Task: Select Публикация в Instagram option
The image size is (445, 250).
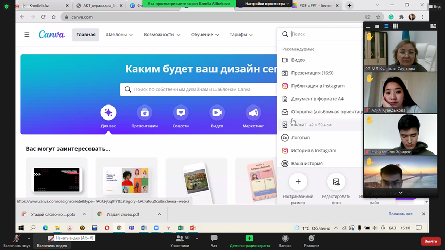Action: click(x=317, y=86)
